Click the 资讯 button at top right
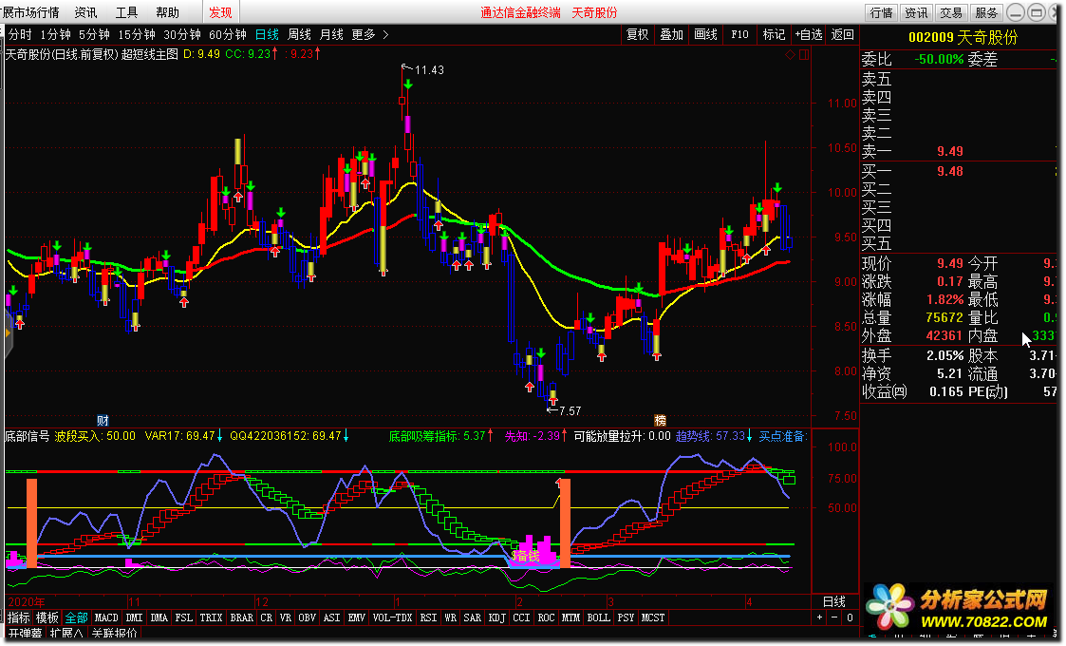 click(916, 12)
